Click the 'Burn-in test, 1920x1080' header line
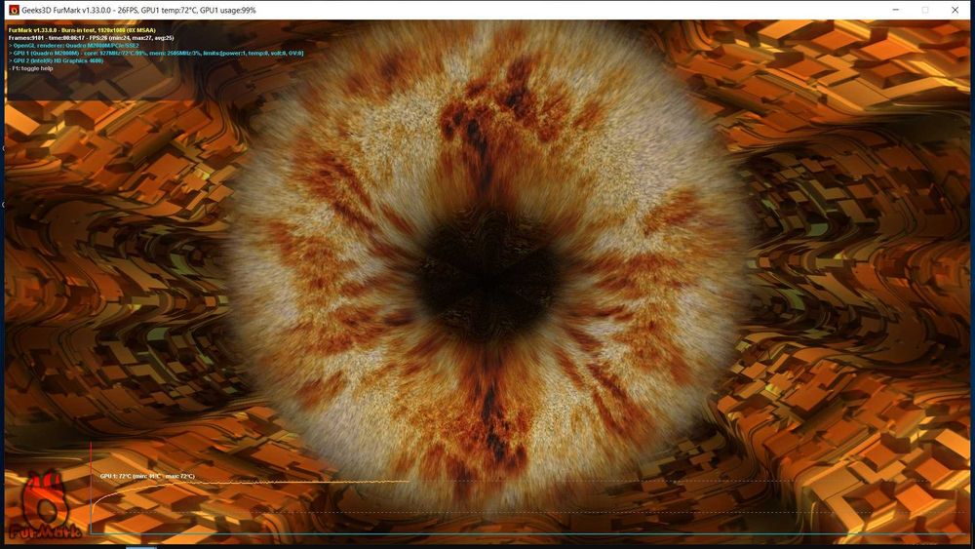 (82, 30)
